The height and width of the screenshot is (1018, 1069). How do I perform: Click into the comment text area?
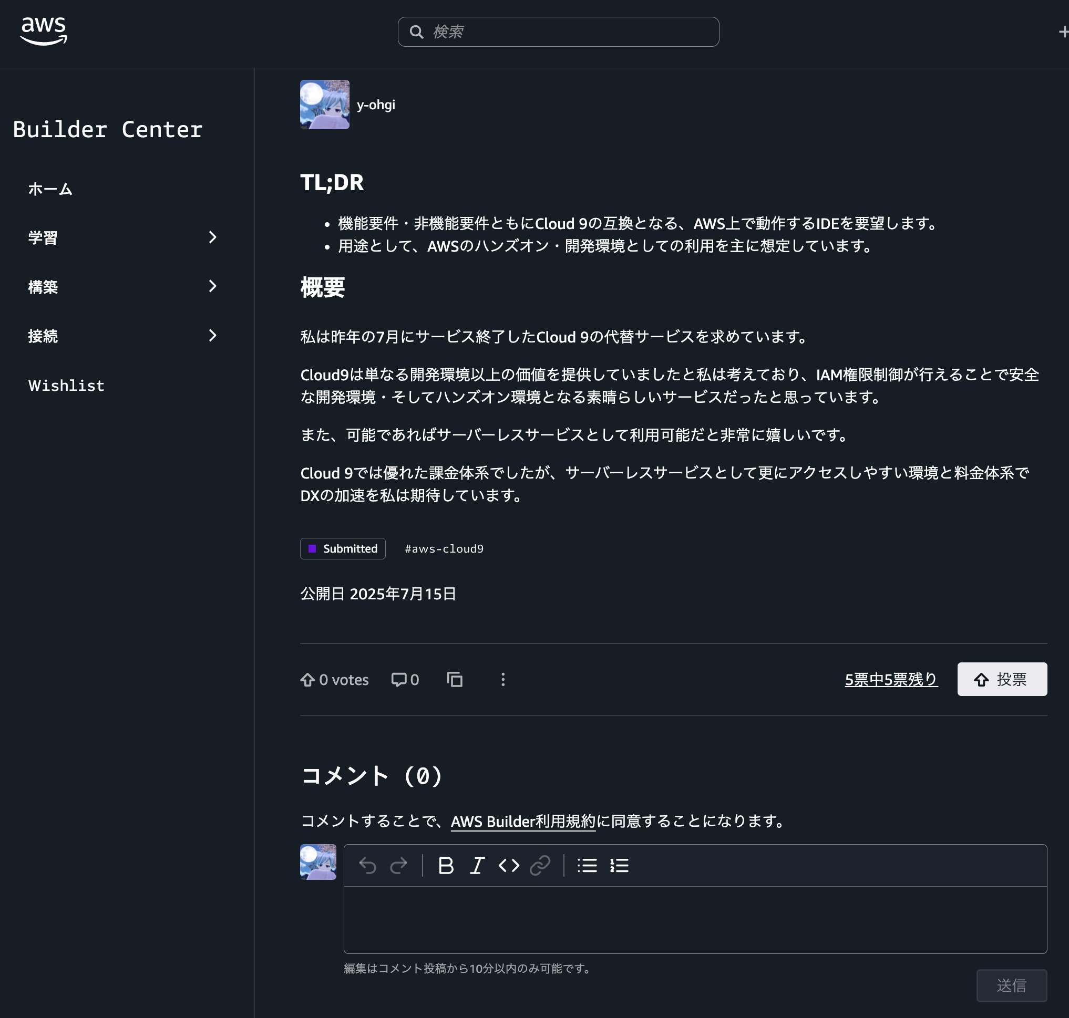click(x=695, y=919)
